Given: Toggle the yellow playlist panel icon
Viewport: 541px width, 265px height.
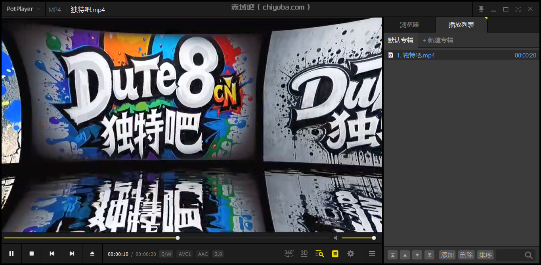Looking at the screenshot, I should 335,254.
